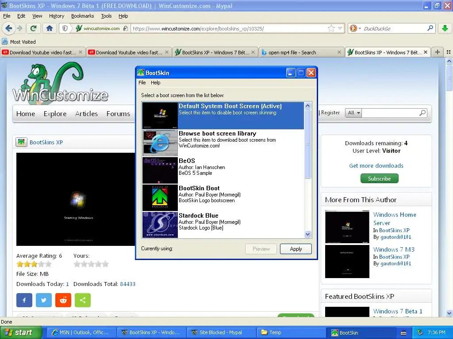Select BootSkin Boot list entry
Viewport: 453px width, 339px height.
click(x=223, y=197)
